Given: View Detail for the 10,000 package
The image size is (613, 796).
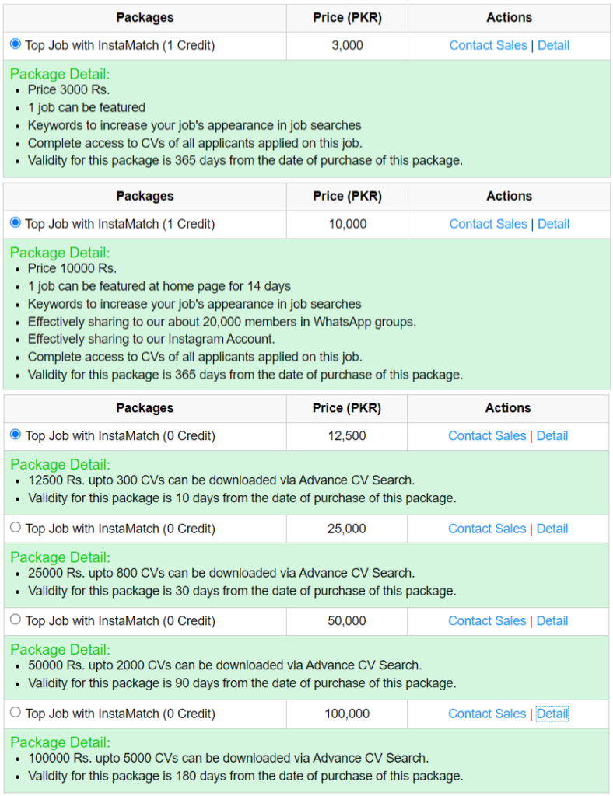Looking at the screenshot, I should tap(553, 224).
